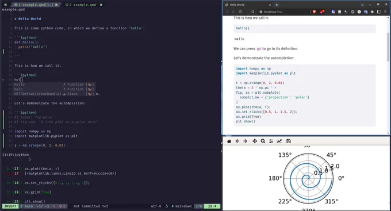Go back to previous plot view

(x=237, y=141)
